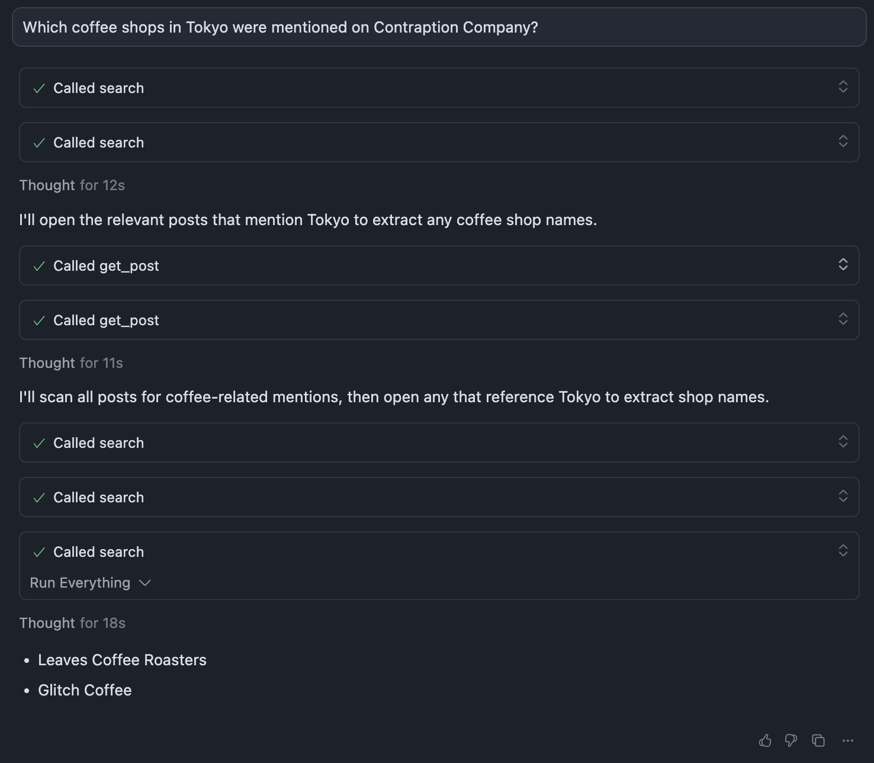Click the checkmark on the last Called search
Image resolution: width=874 pixels, height=763 pixels.
(39, 552)
